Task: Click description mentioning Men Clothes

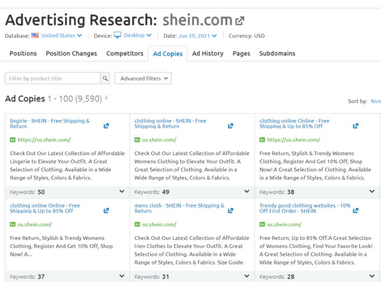Action: pyautogui.click(x=192, y=250)
